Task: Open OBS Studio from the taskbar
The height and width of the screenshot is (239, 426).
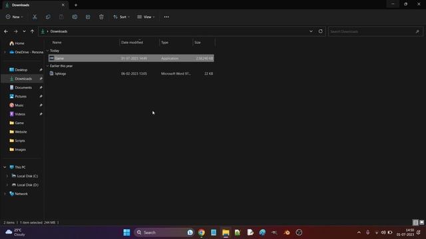Action: pos(299,232)
